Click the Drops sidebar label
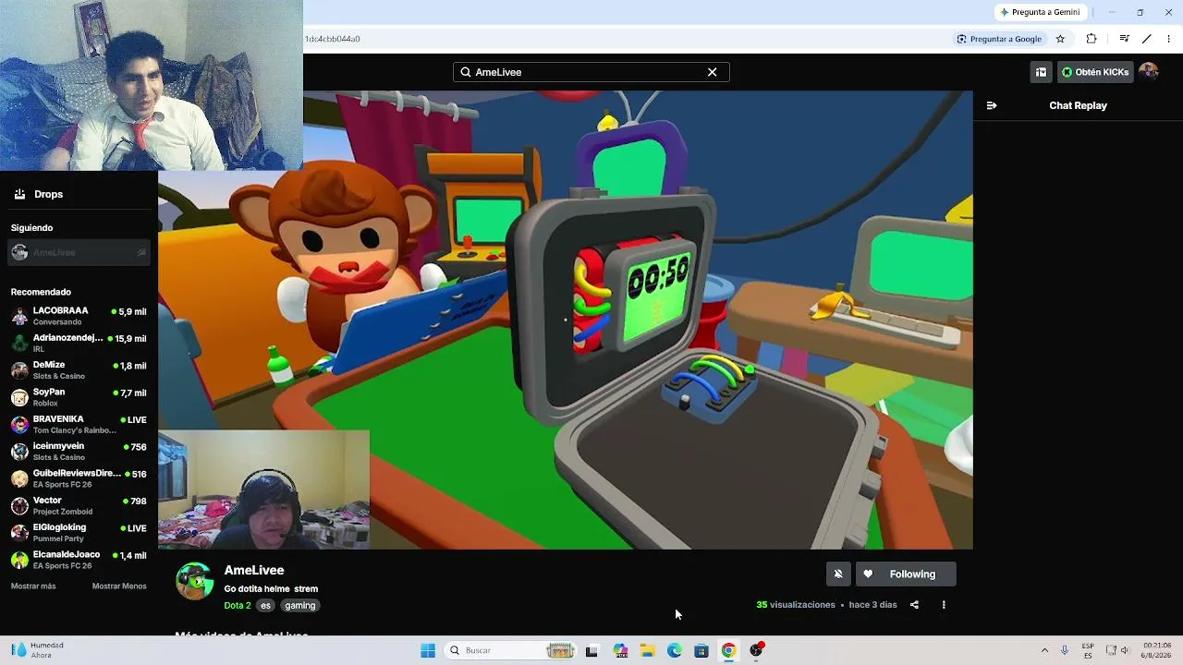Viewport: 1183px width, 665px height. 49,194
